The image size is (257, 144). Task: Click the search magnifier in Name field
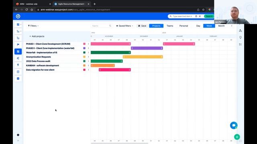pos(110,26)
